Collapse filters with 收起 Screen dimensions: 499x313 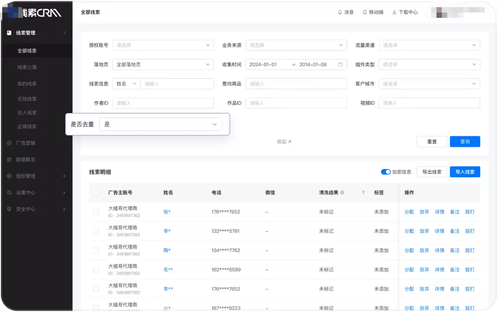point(284,142)
